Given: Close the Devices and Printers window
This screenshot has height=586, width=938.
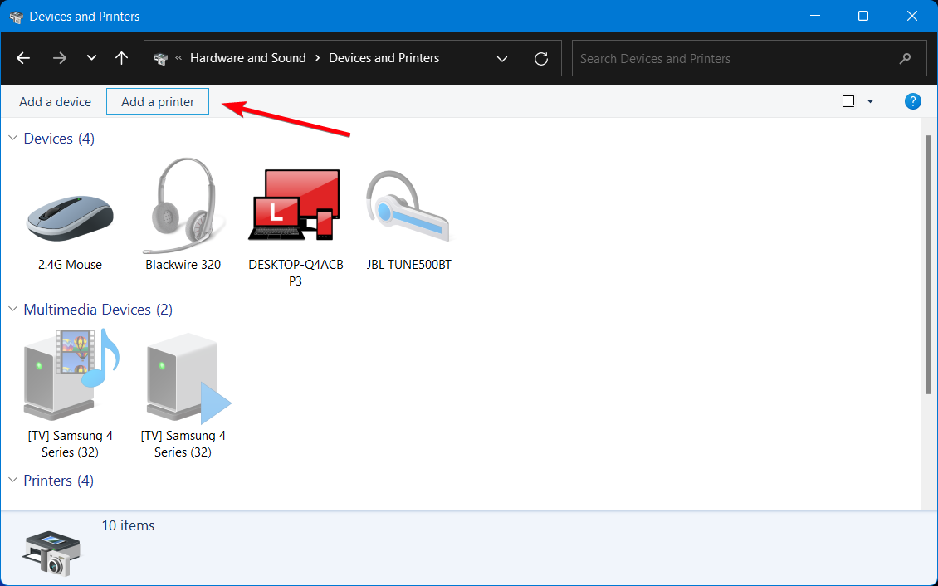Looking at the screenshot, I should point(911,16).
